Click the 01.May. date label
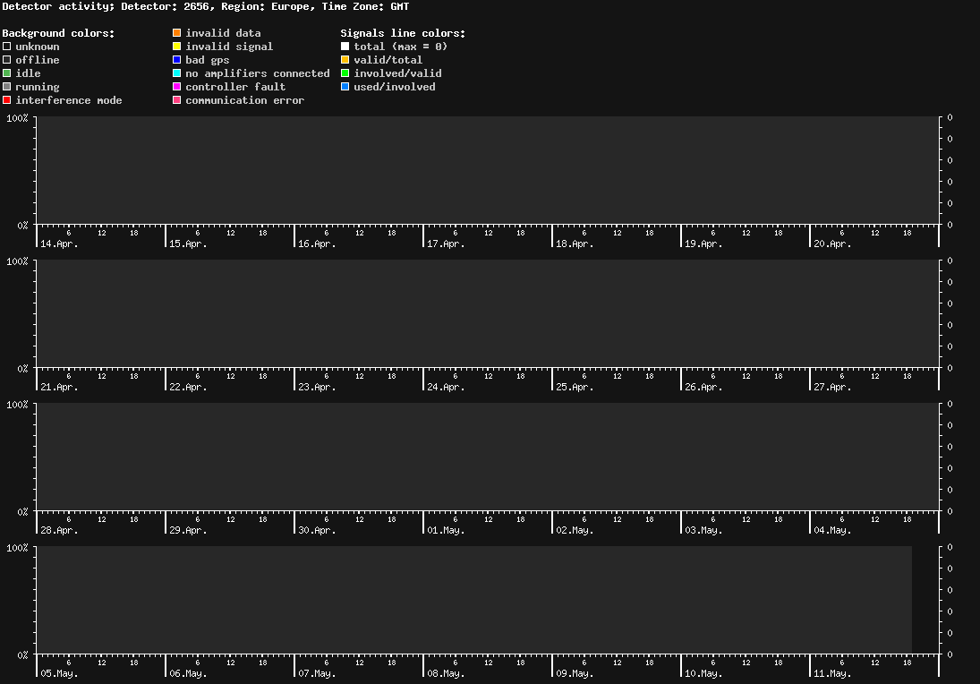 (447, 530)
